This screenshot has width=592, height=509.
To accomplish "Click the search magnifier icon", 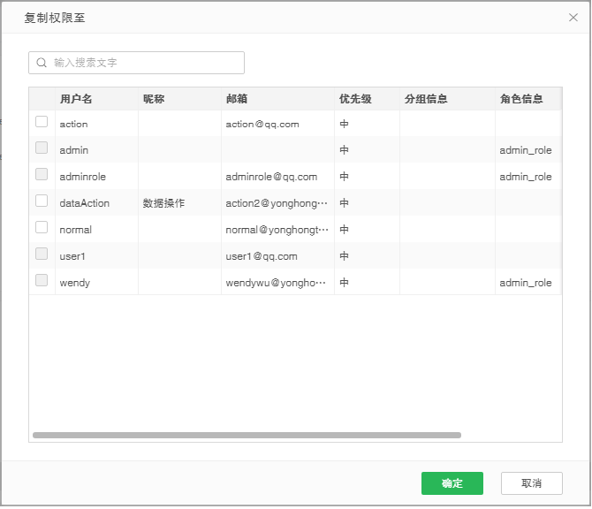I will [42, 63].
